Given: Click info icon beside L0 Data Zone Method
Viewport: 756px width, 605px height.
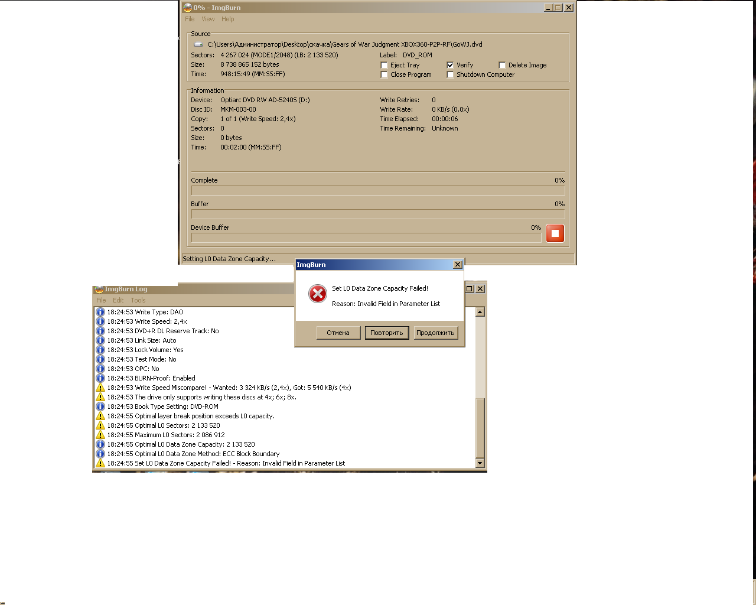Looking at the screenshot, I should [x=100, y=454].
